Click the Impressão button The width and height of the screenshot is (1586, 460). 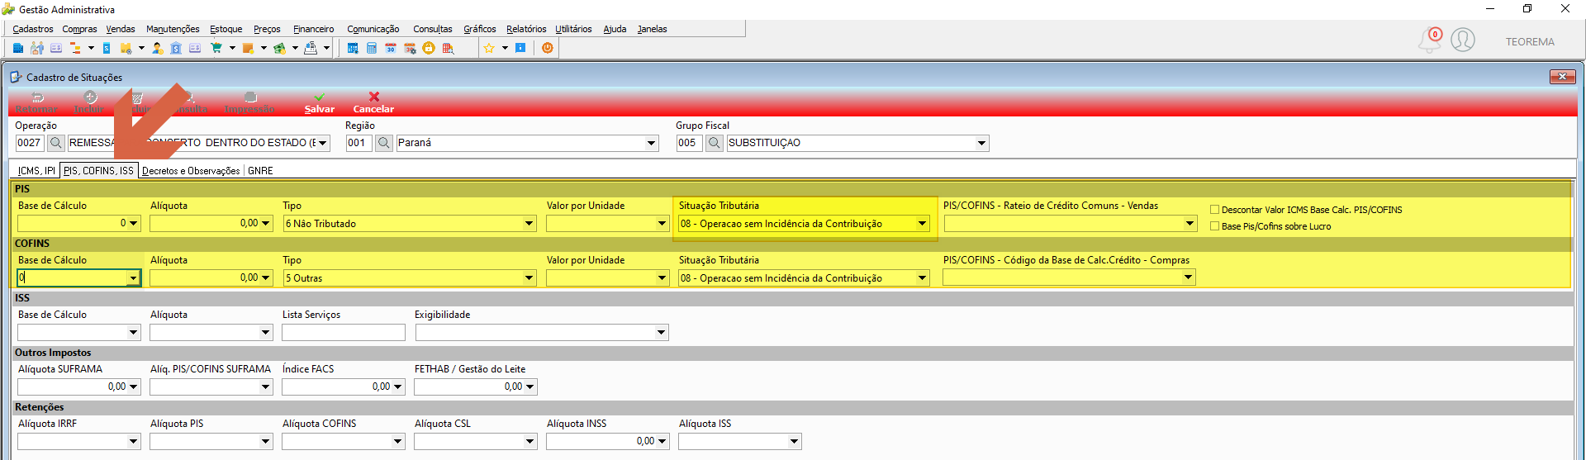249,102
